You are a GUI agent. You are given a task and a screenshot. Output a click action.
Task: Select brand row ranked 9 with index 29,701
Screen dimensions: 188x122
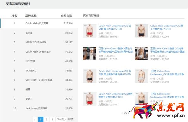pos(39,99)
